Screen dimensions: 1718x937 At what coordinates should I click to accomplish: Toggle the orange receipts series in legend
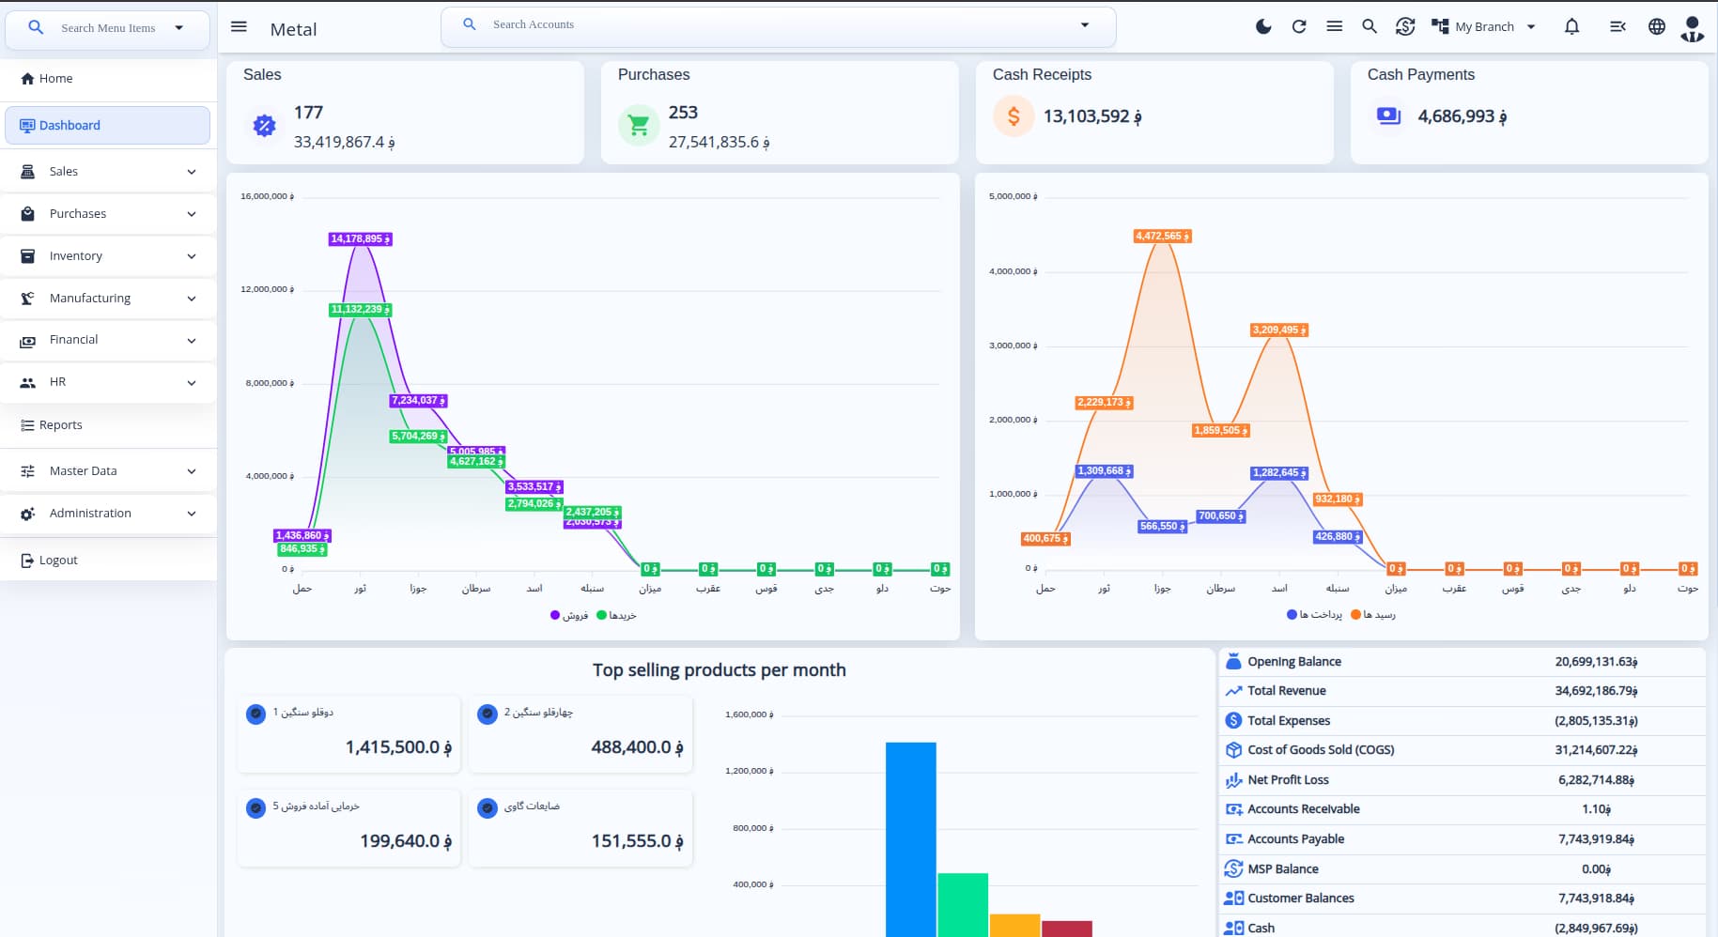(1372, 614)
